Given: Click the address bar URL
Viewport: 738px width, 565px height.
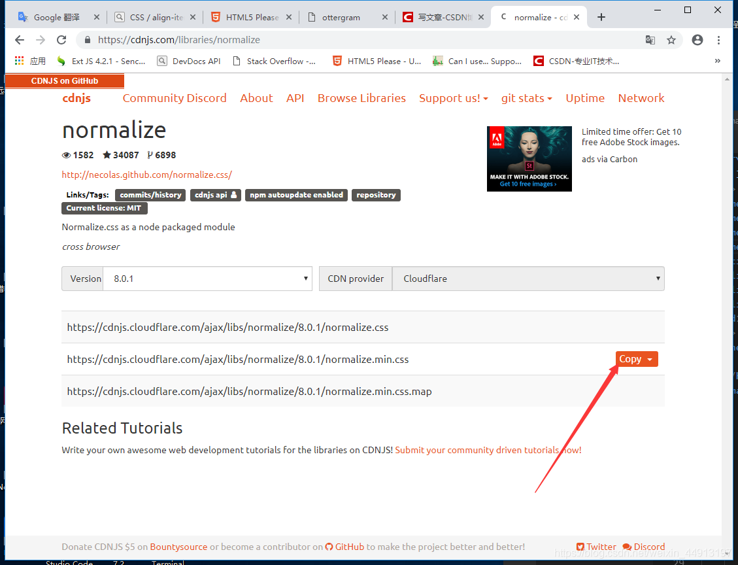Looking at the screenshot, I should pos(179,40).
